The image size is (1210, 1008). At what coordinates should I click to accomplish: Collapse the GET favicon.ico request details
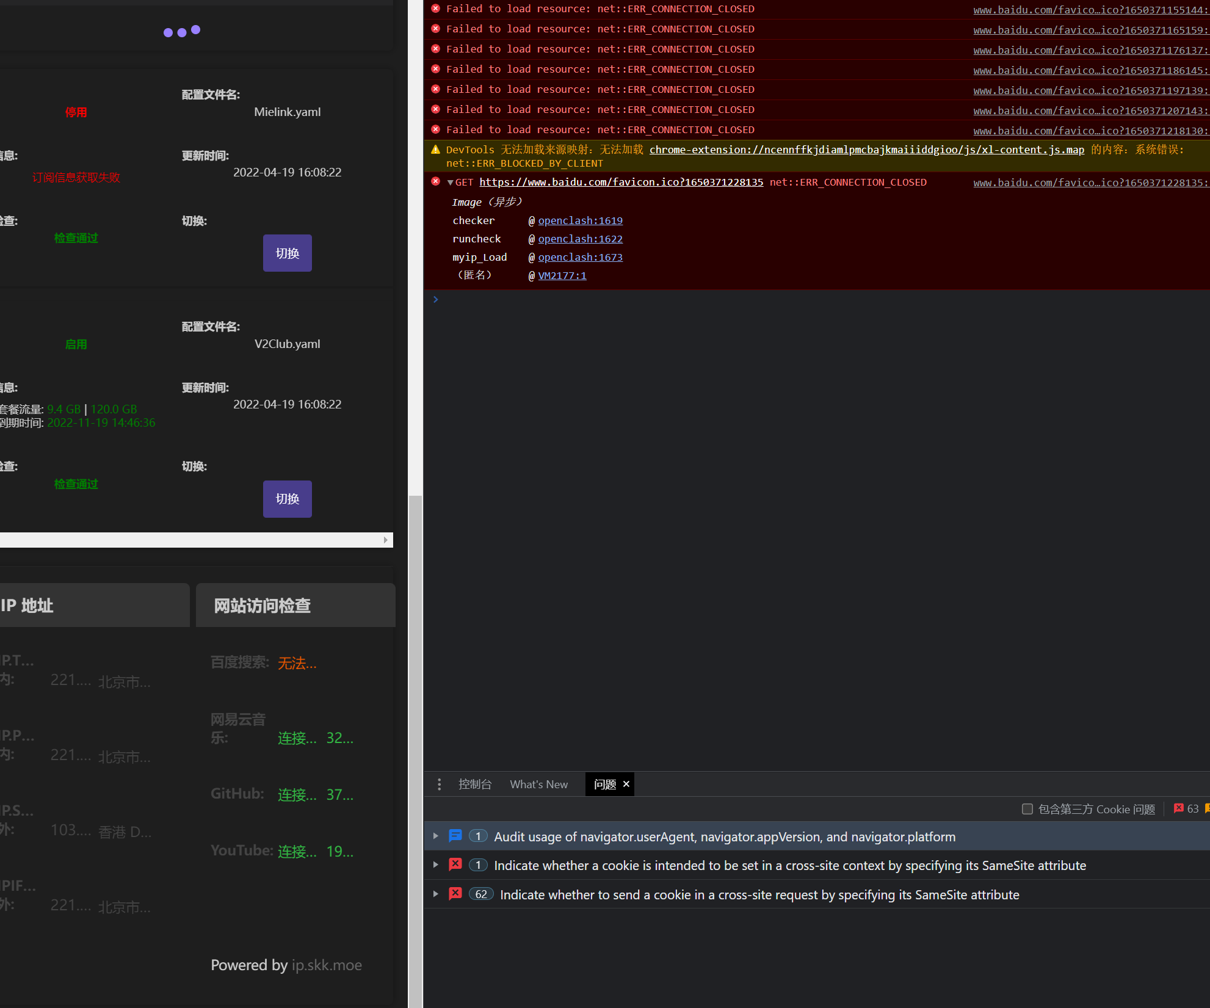[x=451, y=182]
